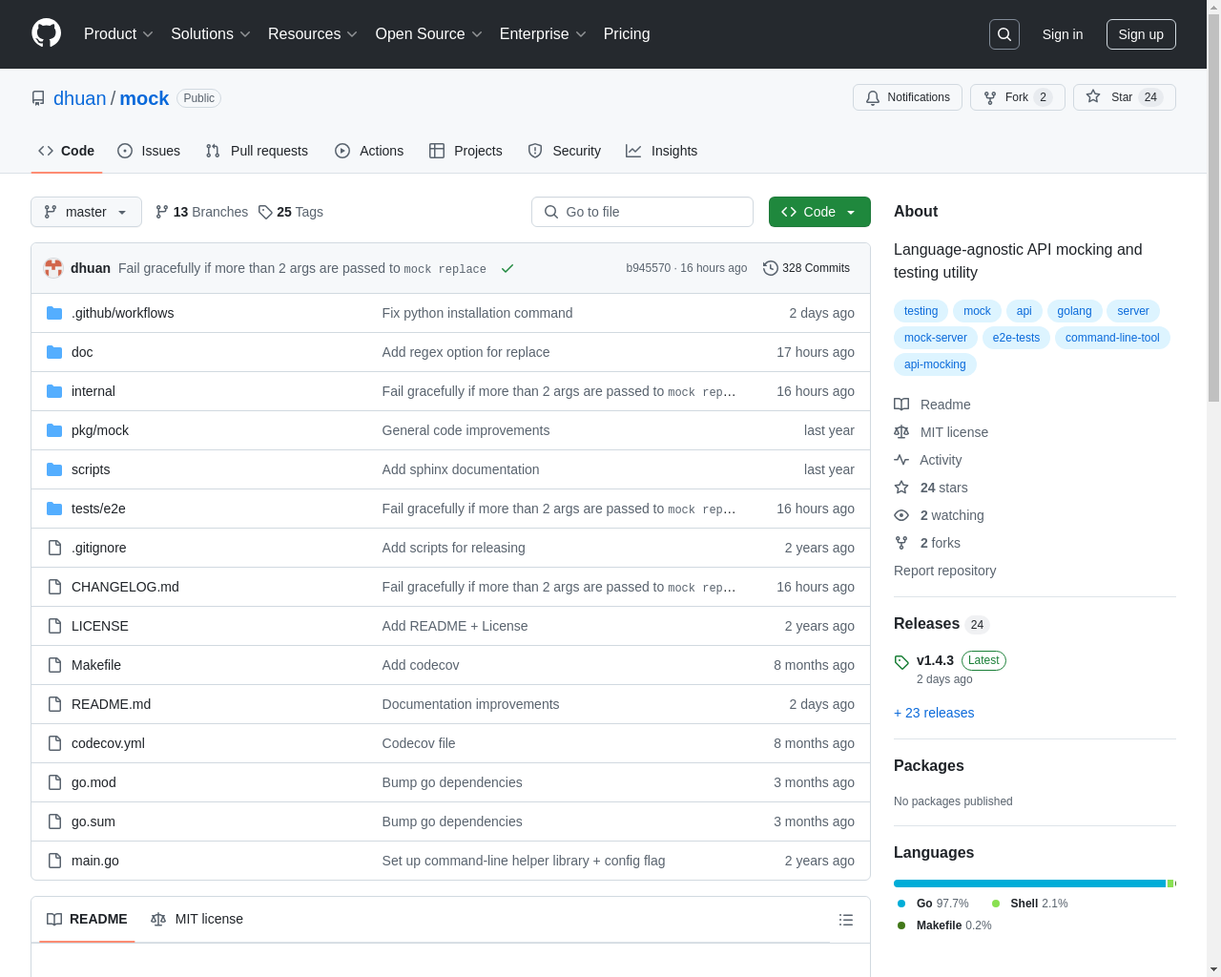
Task: Click the Fork button
Action: coord(1017,97)
